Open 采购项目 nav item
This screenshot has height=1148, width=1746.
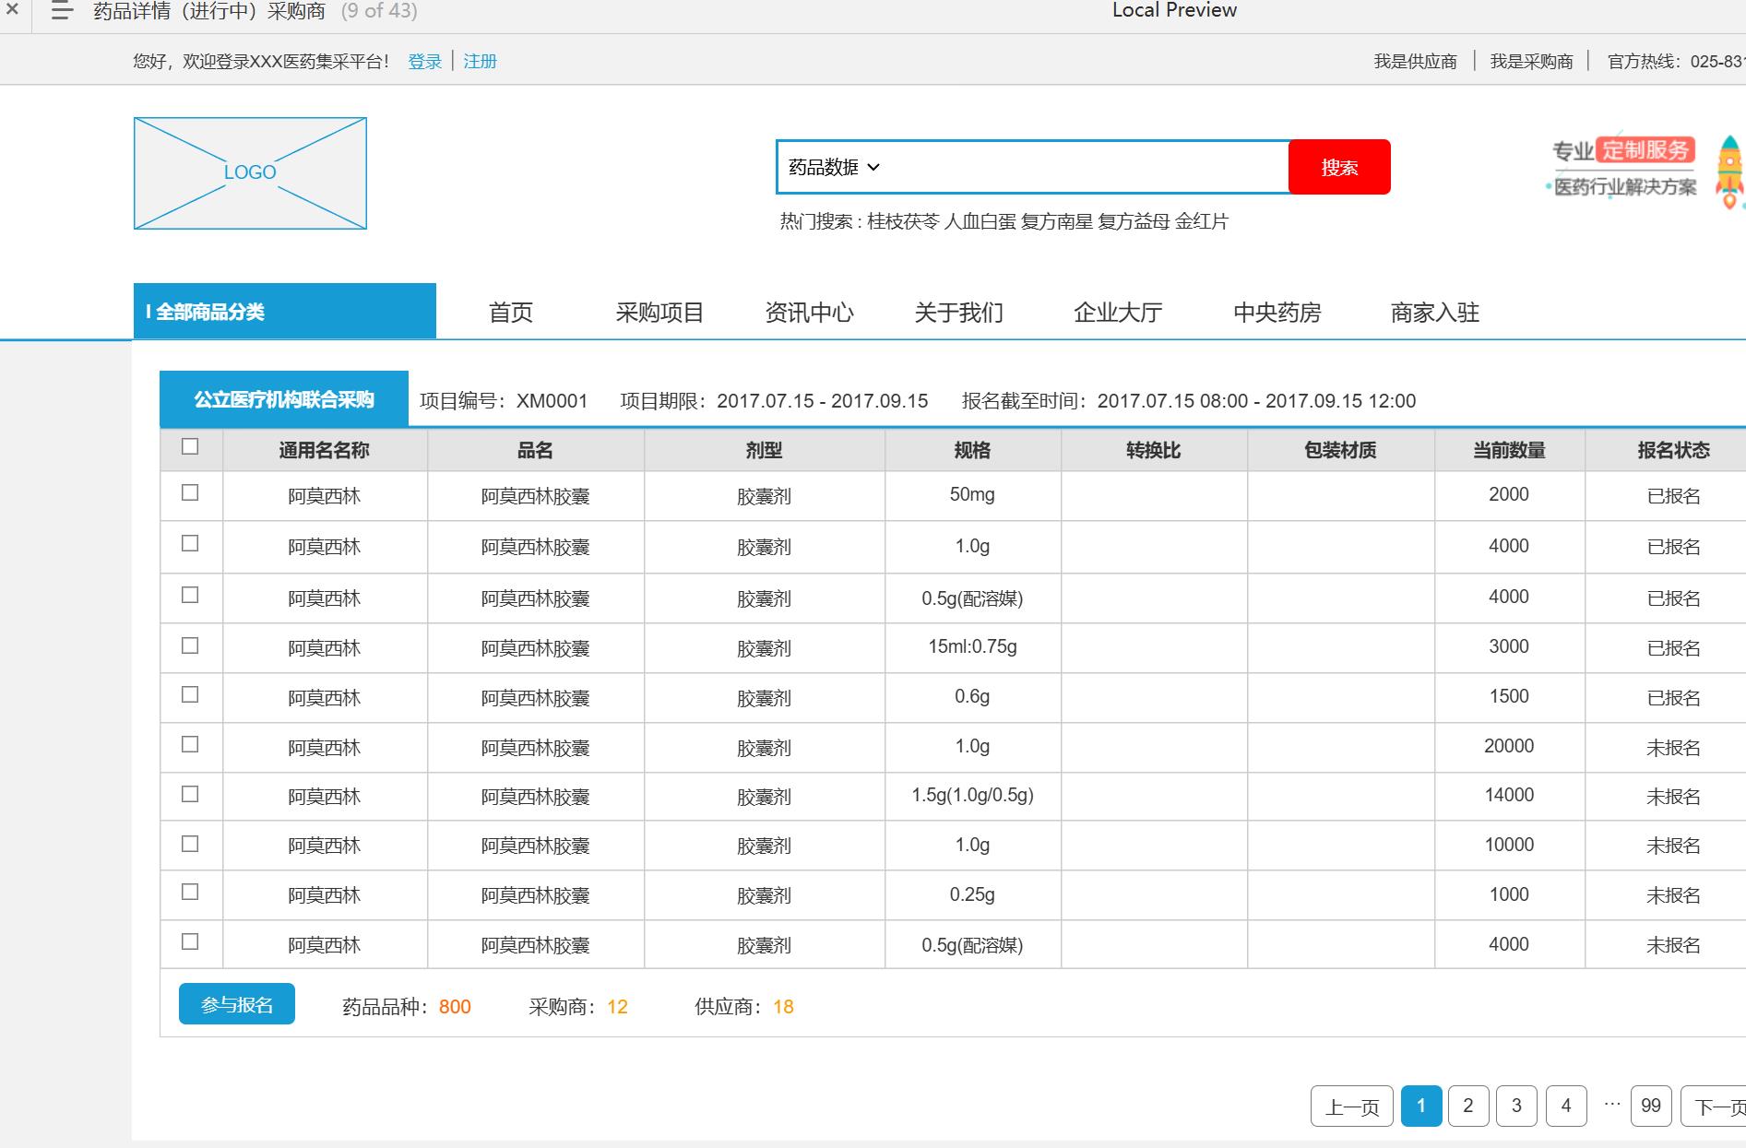(659, 313)
